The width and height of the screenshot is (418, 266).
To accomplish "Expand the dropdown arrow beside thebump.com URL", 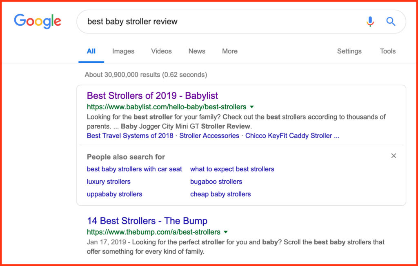I will (226, 232).
